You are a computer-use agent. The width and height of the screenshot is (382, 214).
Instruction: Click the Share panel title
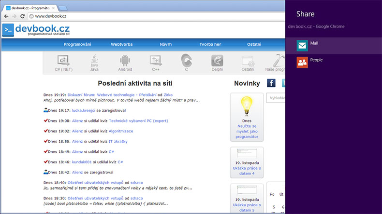coord(305,14)
